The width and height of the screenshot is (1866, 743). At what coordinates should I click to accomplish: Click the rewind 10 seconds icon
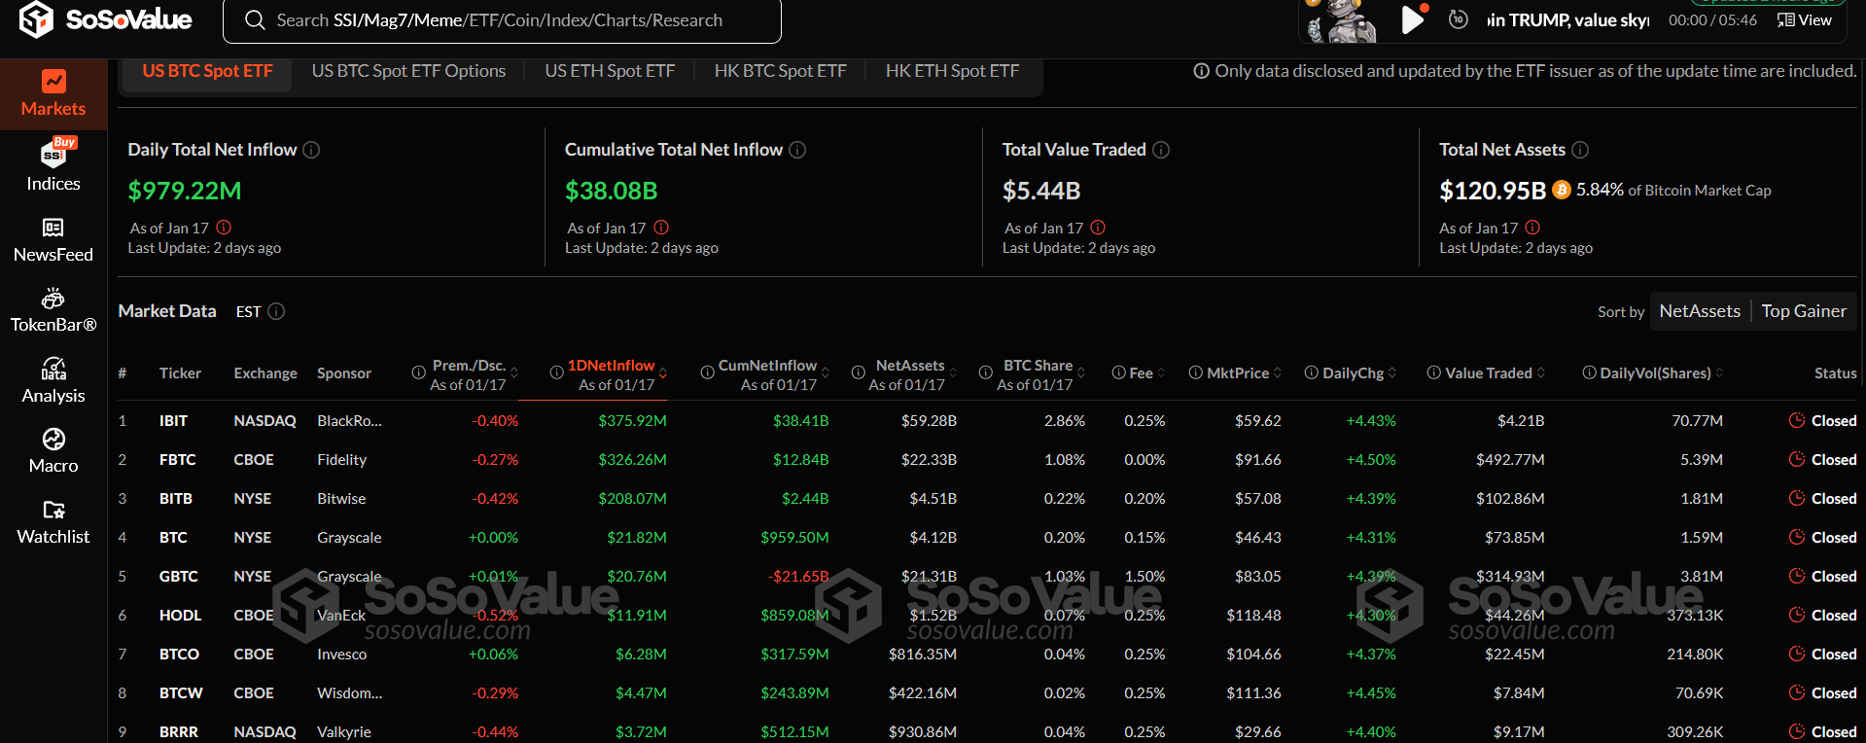[x=1458, y=19]
